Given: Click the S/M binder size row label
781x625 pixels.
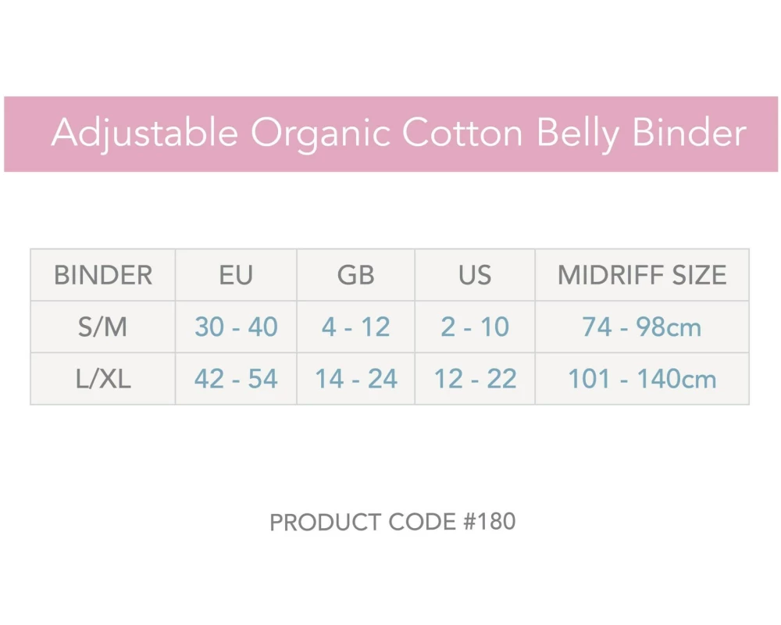Looking at the screenshot, I should pos(103,327).
